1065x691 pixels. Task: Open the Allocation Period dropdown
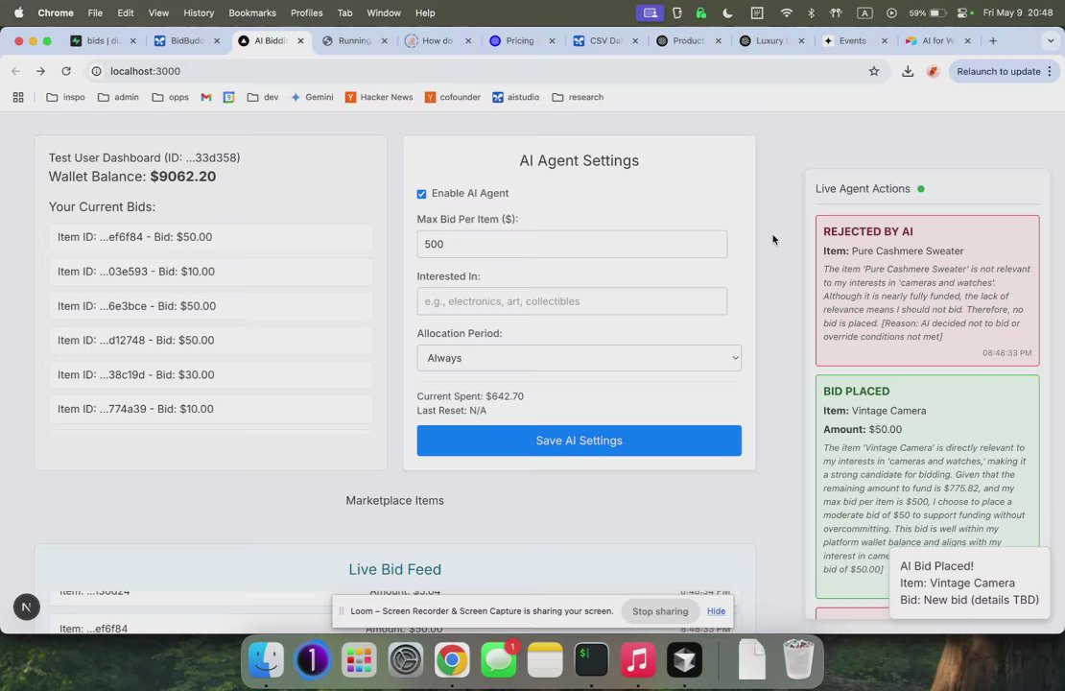point(579,358)
